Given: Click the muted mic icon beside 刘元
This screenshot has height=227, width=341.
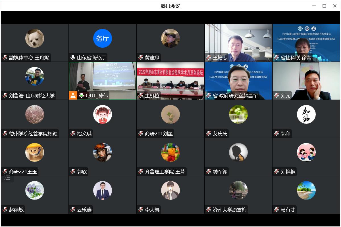Looking at the screenshot, I should point(276,96).
